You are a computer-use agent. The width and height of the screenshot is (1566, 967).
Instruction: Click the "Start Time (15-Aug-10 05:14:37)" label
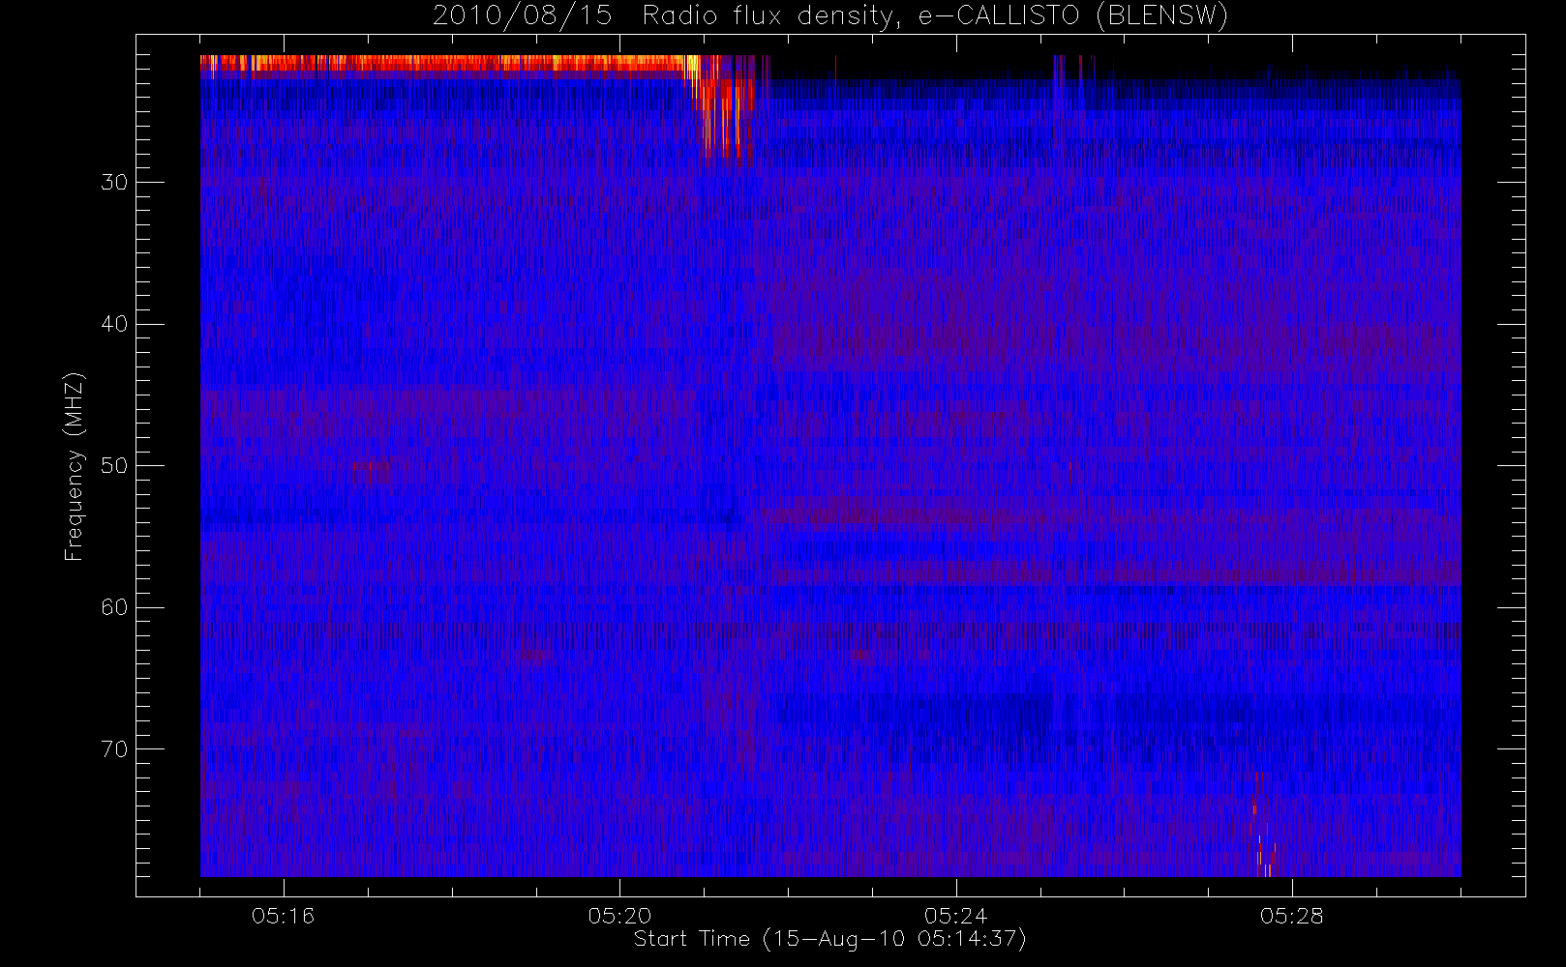[829, 939]
